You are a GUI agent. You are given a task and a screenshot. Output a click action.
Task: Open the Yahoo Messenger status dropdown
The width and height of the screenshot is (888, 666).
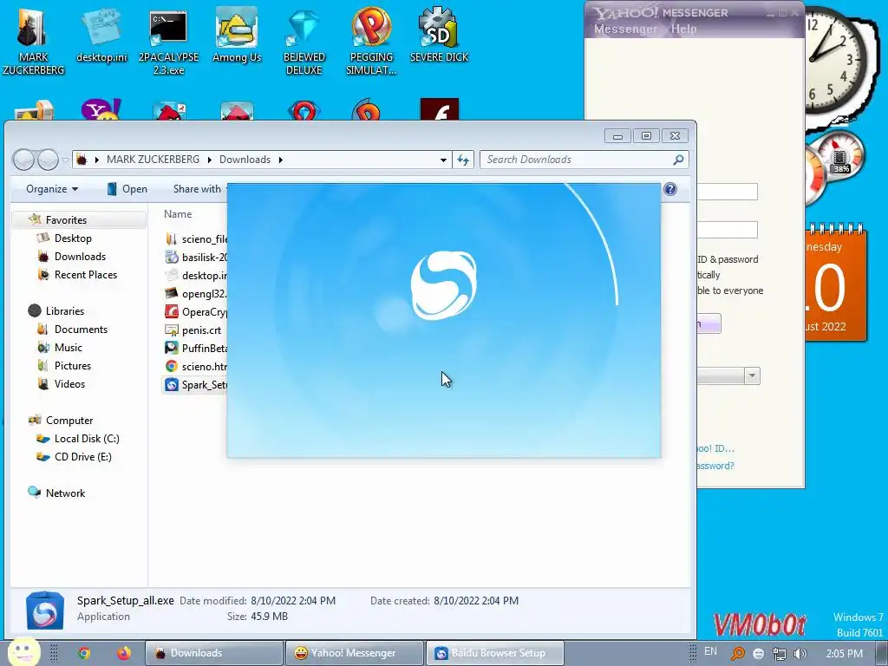[752, 375]
